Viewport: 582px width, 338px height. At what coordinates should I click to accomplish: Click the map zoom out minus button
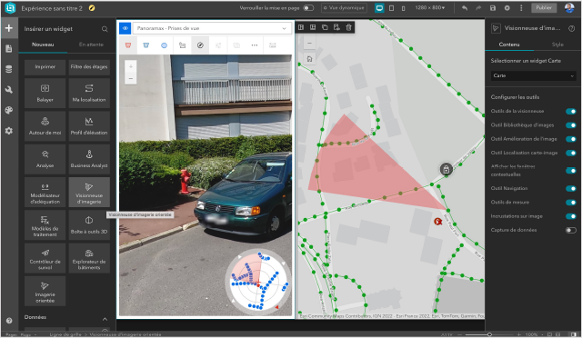[x=309, y=44]
